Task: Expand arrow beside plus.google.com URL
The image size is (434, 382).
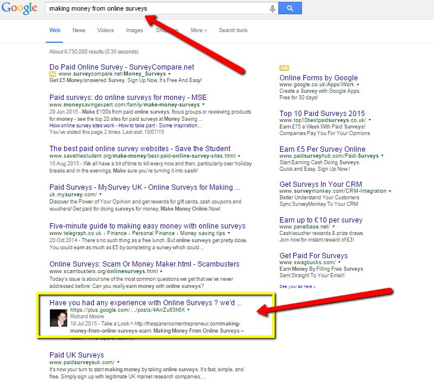Action: 188,310
